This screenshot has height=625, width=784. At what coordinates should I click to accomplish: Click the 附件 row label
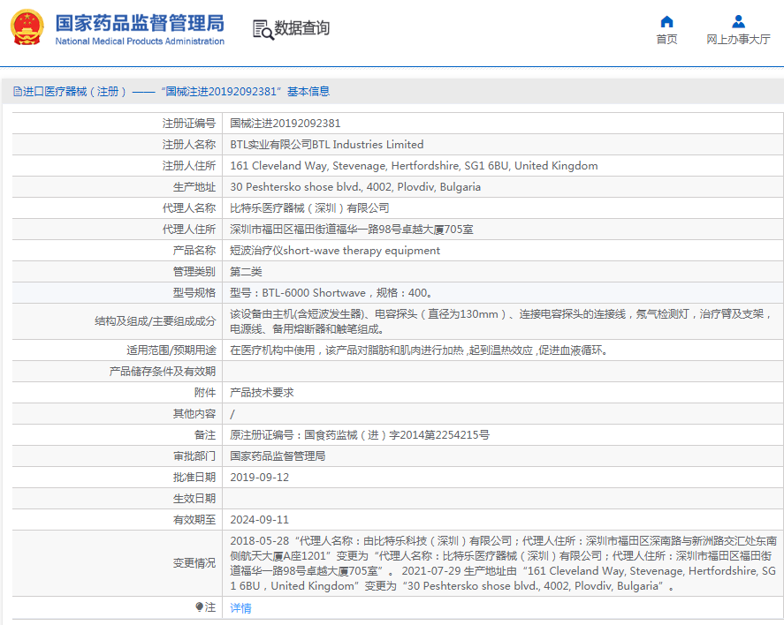tap(204, 393)
